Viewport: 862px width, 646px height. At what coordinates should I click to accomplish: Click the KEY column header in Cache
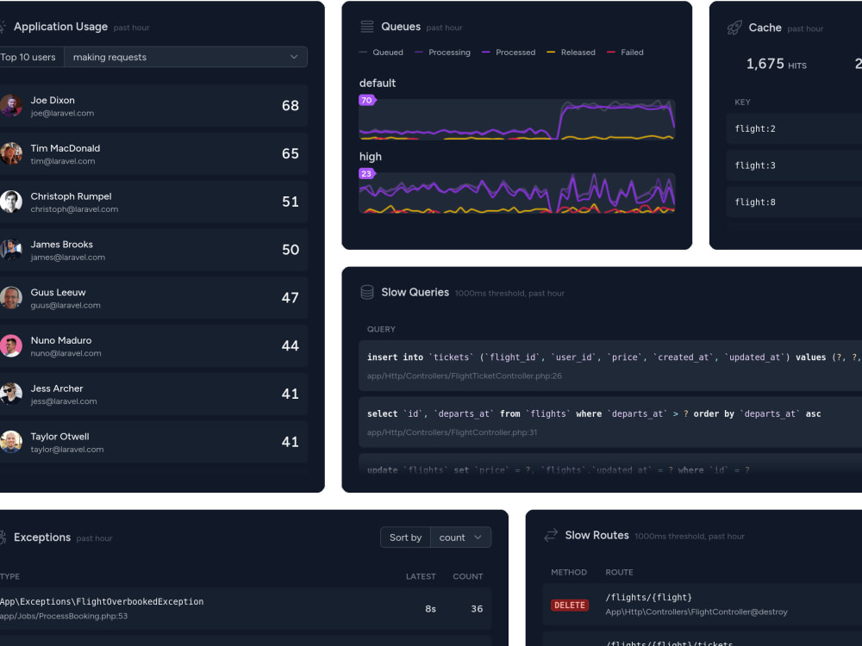(742, 102)
